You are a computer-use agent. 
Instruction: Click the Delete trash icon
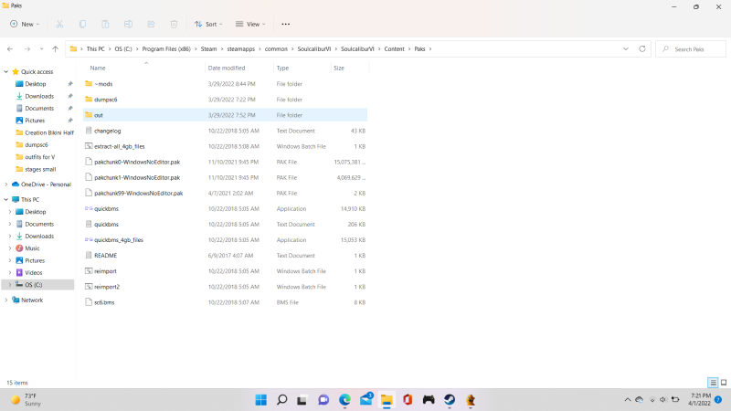[174, 25]
